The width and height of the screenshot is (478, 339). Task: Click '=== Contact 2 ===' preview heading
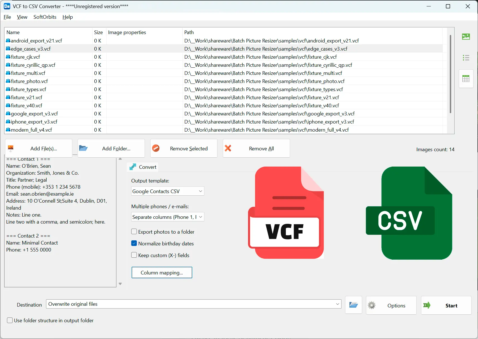click(x=28, y=236)
